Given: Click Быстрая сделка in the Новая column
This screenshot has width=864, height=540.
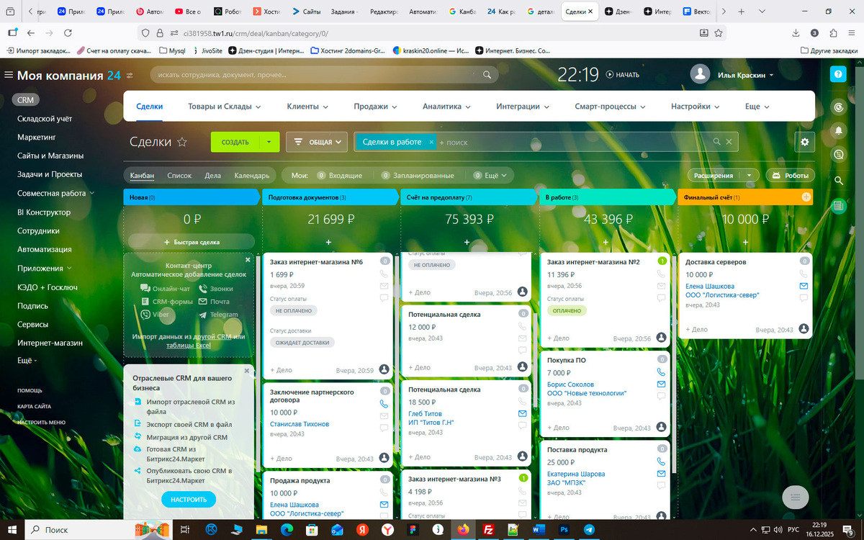Looking at the screenshot, I should coord(192,242).
